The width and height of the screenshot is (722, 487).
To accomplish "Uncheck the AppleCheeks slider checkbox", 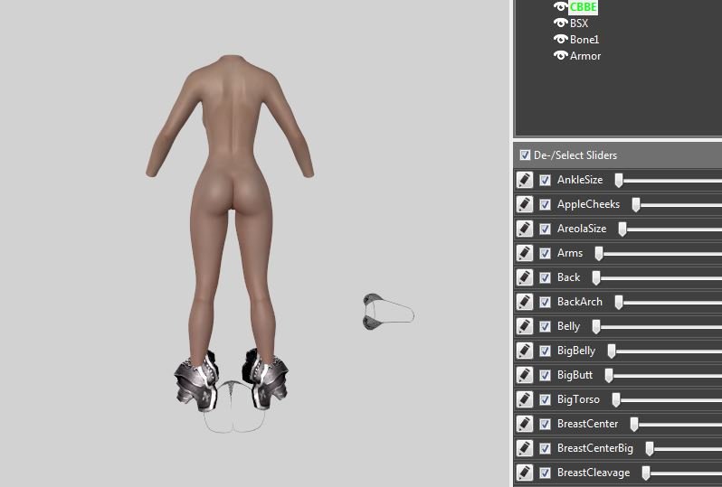I will click(x=545, y=204).
